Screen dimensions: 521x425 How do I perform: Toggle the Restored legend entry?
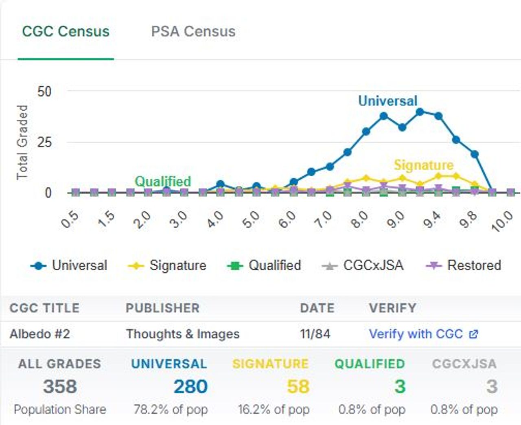pos(474,265)
